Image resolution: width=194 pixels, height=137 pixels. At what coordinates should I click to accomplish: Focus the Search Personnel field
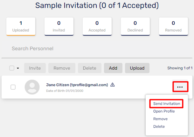tap(97, 49)
